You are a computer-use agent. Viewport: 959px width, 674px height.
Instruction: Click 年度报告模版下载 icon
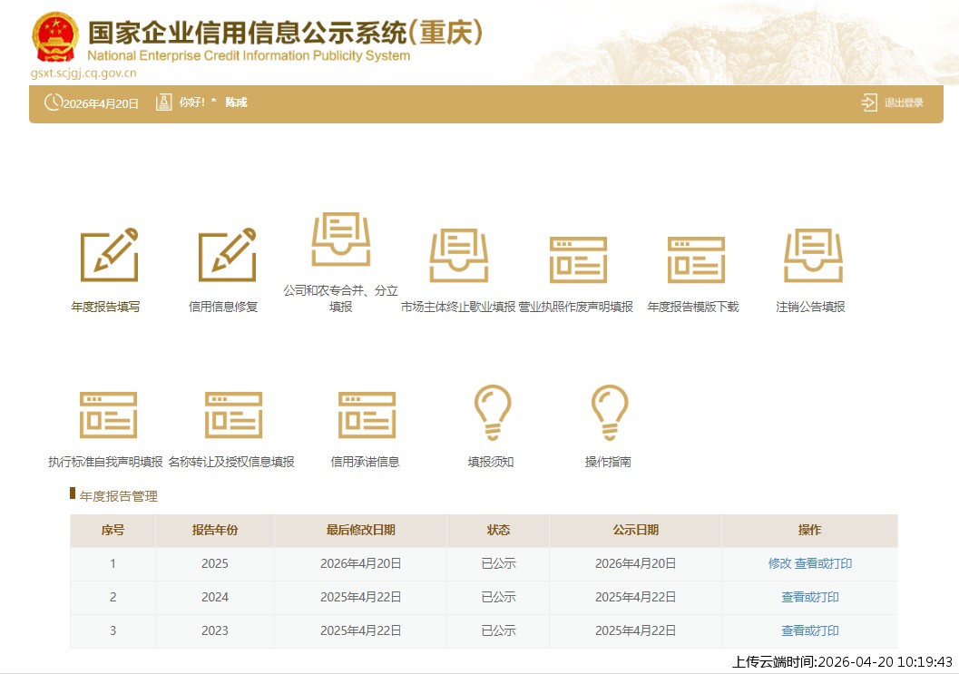695,259
